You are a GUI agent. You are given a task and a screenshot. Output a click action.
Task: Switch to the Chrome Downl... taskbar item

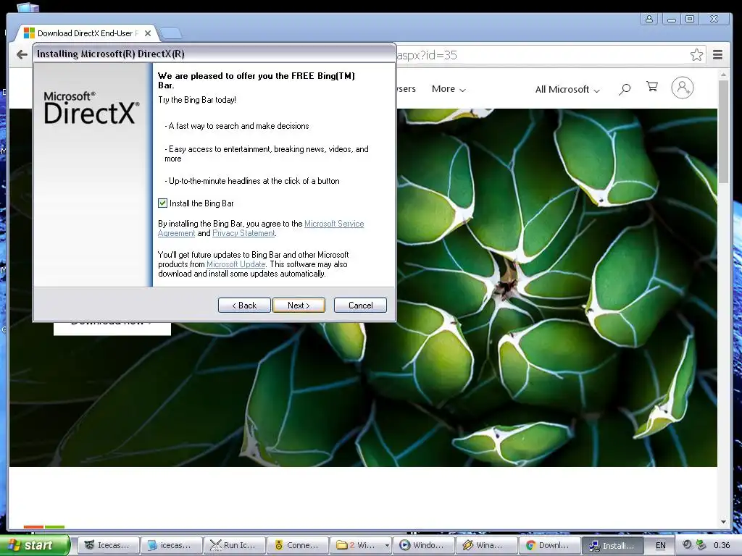click(x=550, y=545)
